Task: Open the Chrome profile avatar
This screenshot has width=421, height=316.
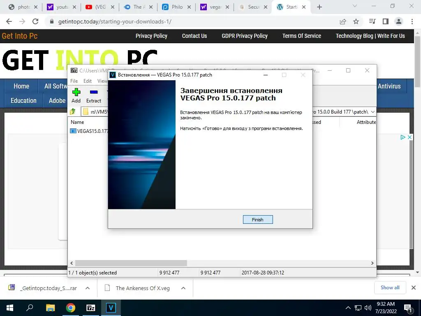Action: (399, 21)
